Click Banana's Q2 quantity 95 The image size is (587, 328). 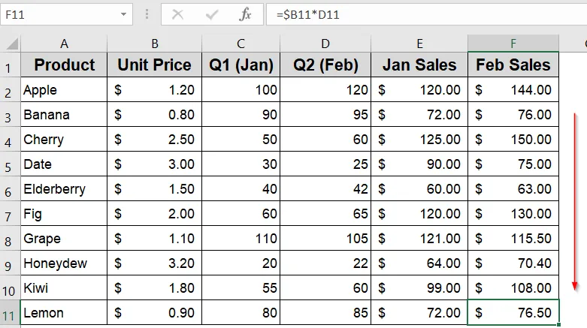(x=325, y=114)
